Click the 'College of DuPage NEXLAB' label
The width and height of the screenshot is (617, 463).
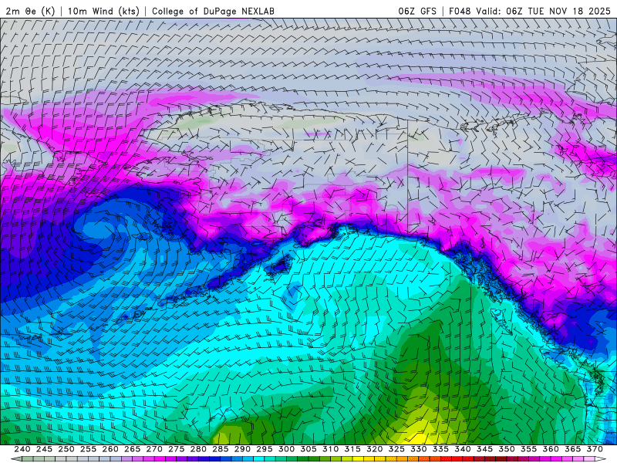[x=213, y=11]
